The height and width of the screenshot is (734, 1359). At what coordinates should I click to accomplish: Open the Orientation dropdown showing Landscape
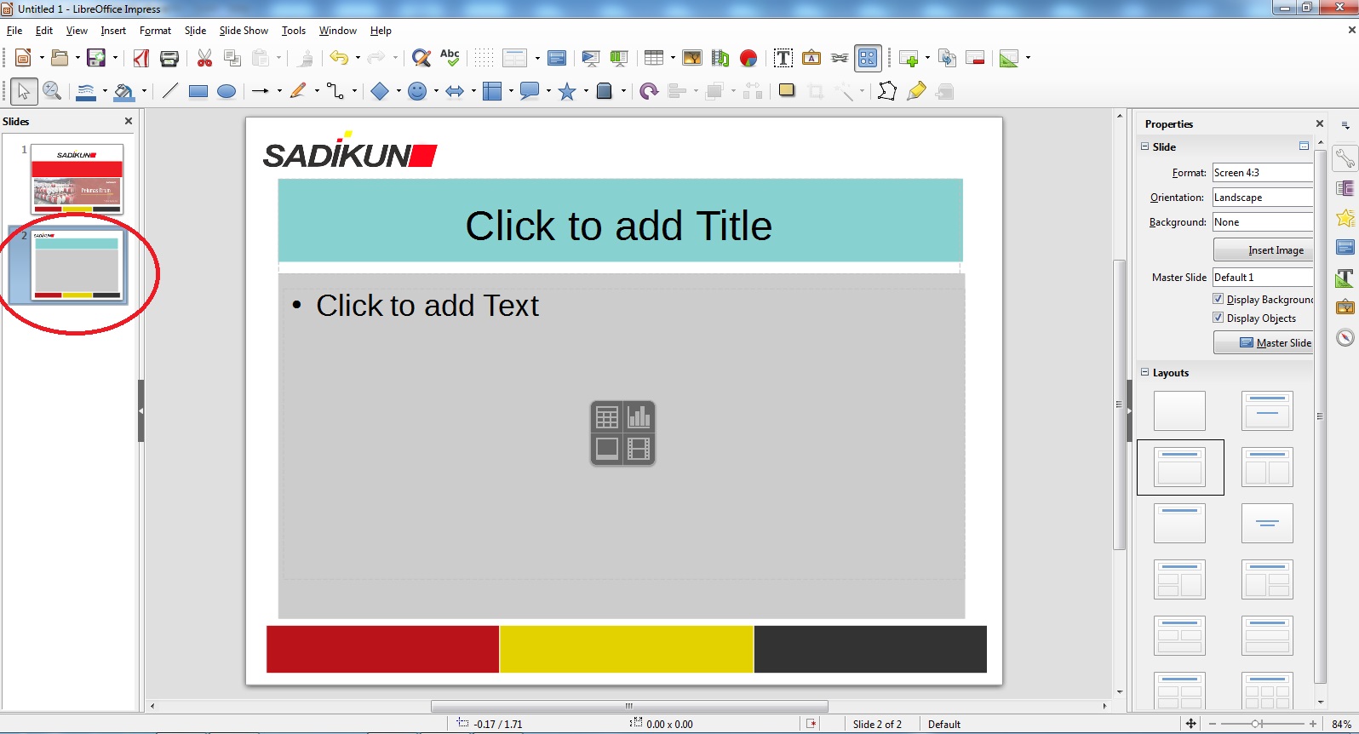[1262, 198]
